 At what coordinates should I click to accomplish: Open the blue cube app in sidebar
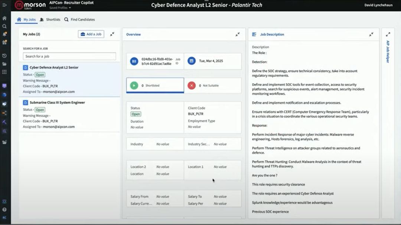4,95
